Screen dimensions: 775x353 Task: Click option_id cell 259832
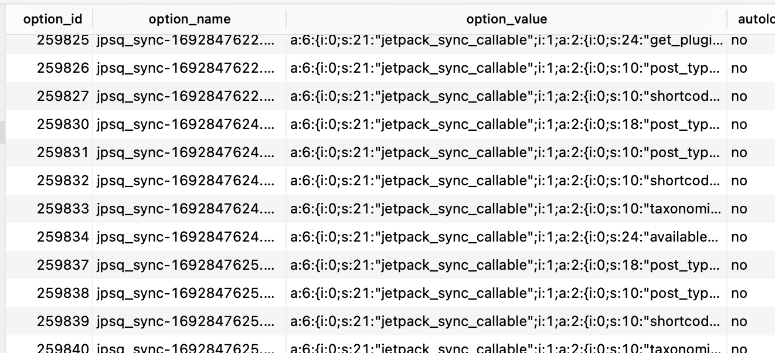coord(63,181)
